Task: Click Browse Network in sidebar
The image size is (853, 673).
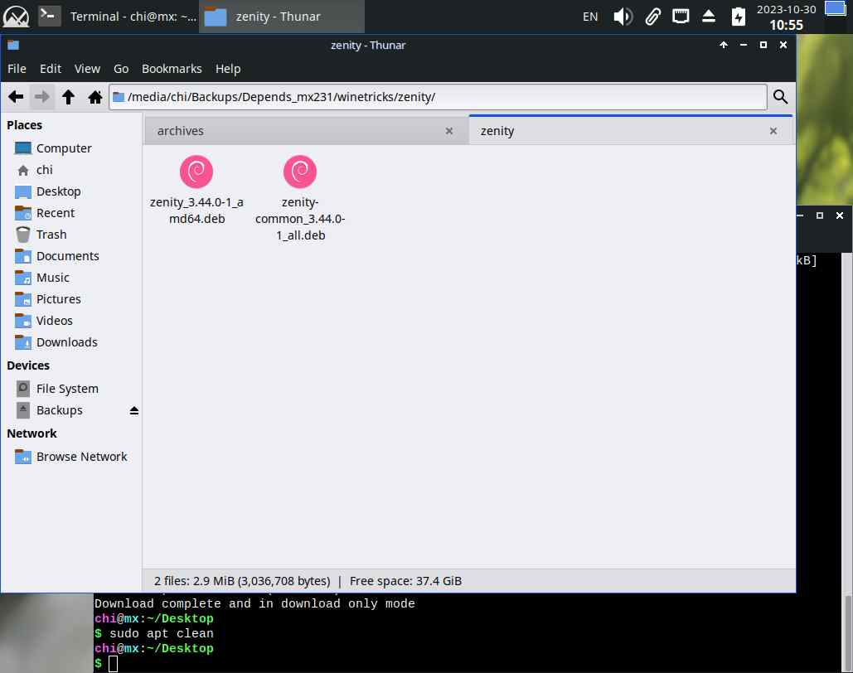Action: [x=81, y=457]
